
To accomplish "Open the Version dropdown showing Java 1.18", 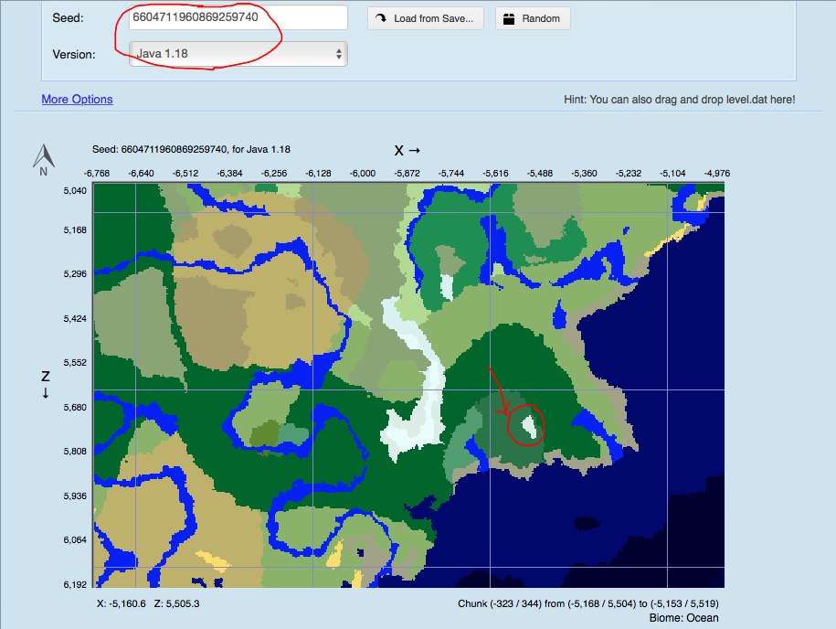I will (x=238, y=54).
